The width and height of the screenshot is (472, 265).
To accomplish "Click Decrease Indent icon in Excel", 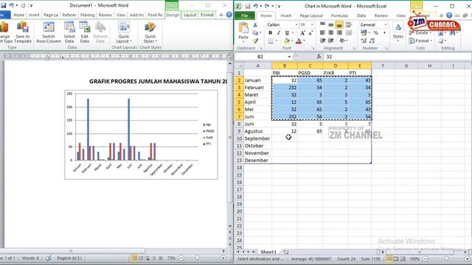I will pyautogui.click(x=322, y=40).
